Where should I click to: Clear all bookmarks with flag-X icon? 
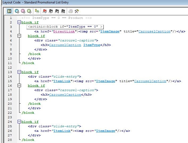coord(63,11)
